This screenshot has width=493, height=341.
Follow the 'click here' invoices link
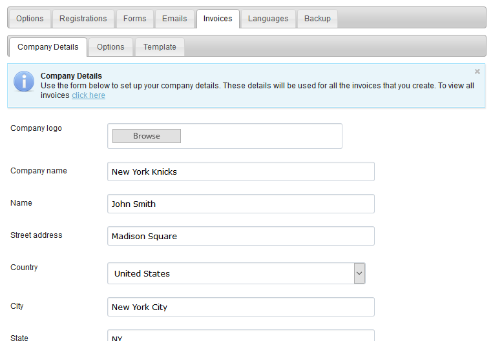pos(89,95)
